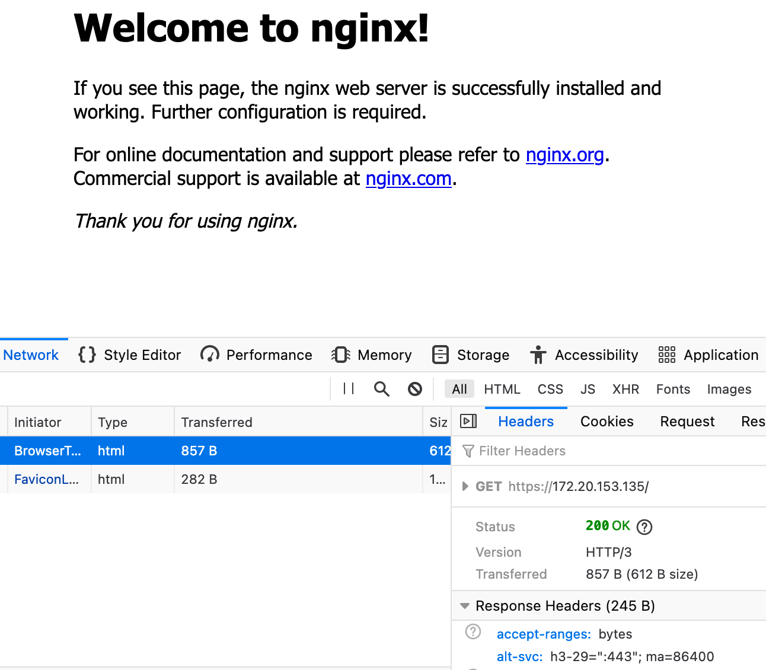Select the Cookies details tab
This screenshot has height=670, width=766.
(607, 421)
